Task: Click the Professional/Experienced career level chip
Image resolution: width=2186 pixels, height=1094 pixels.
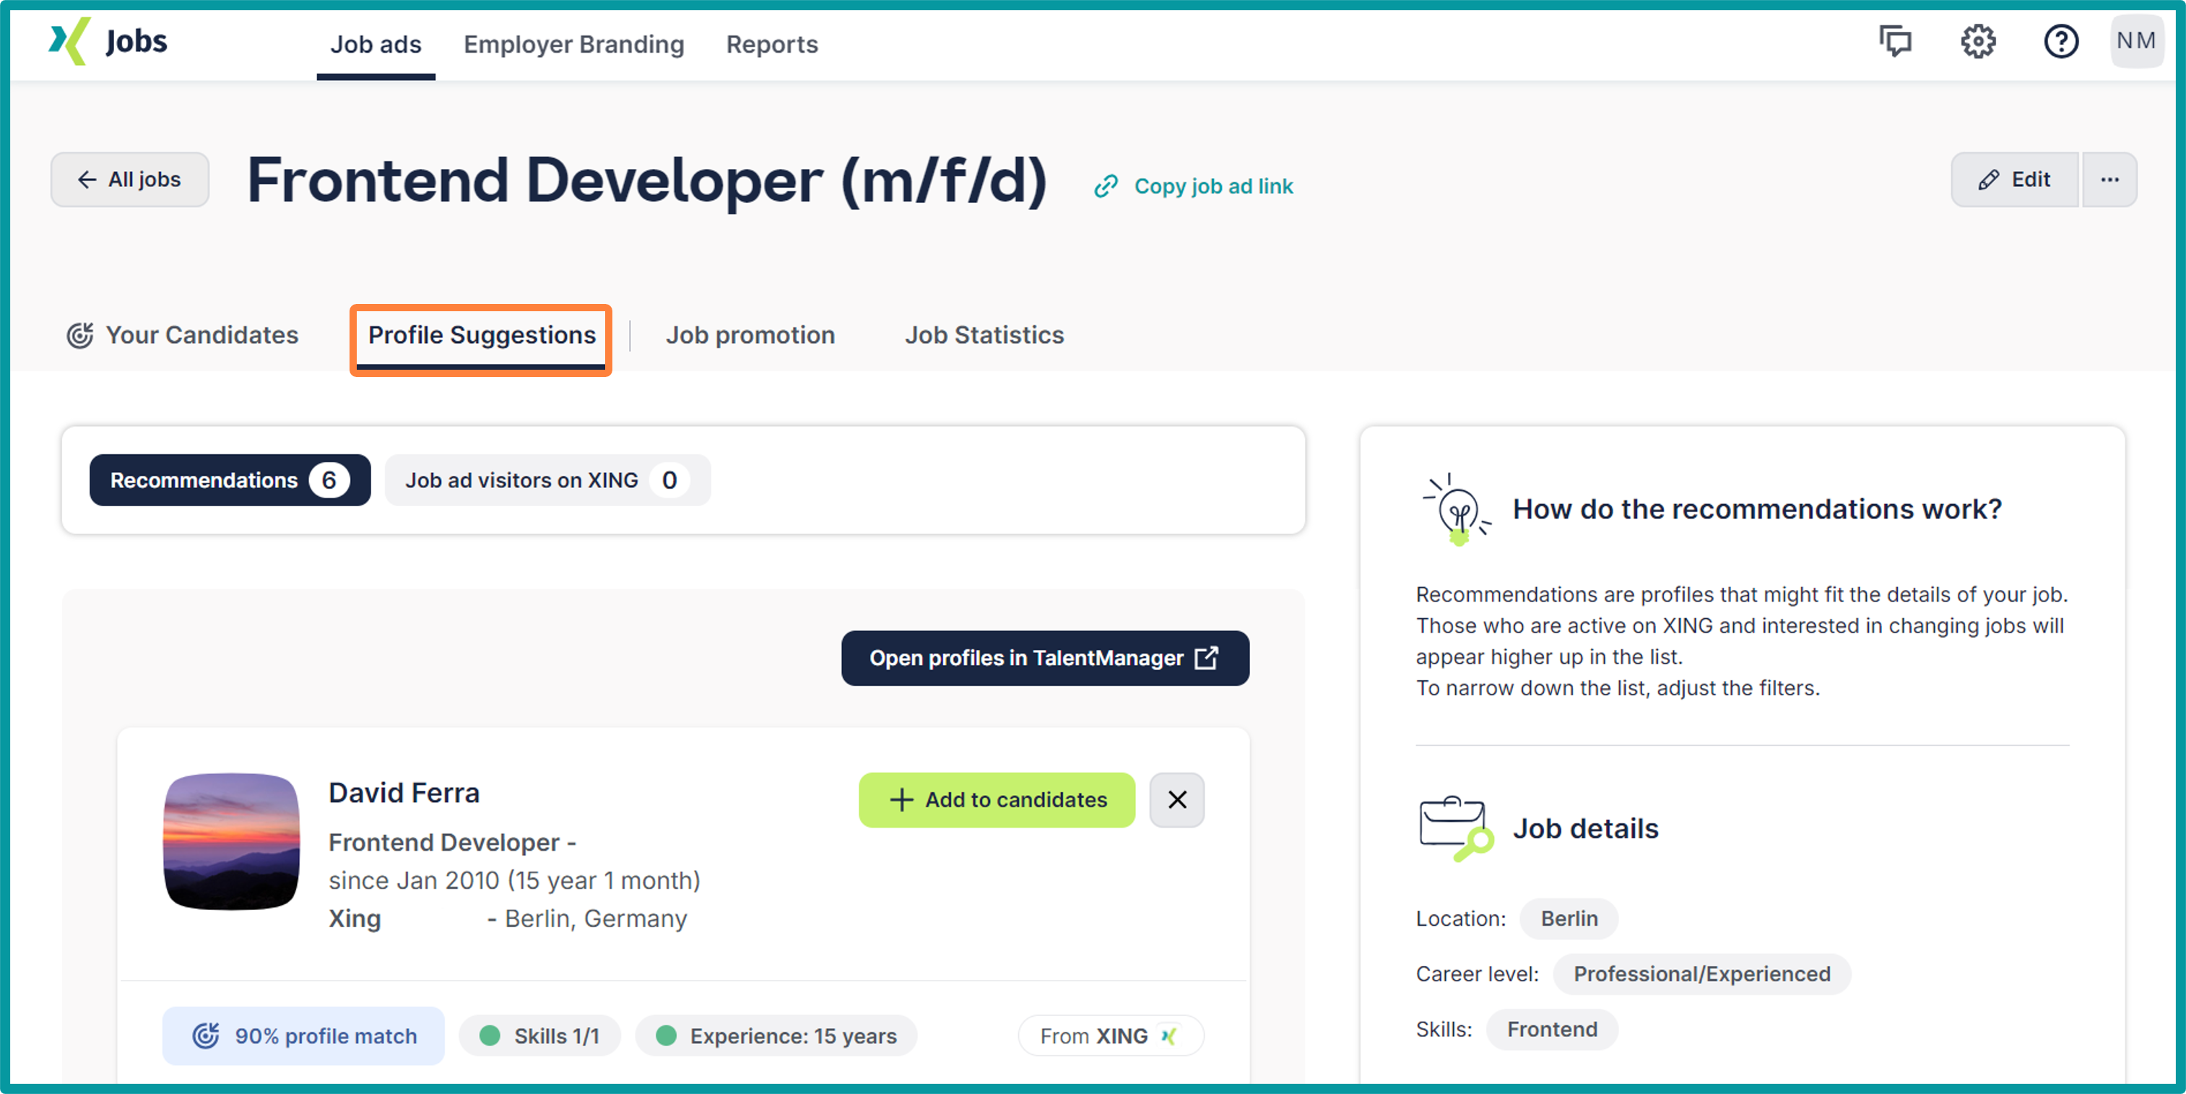Action: (x=1701, y=973)
